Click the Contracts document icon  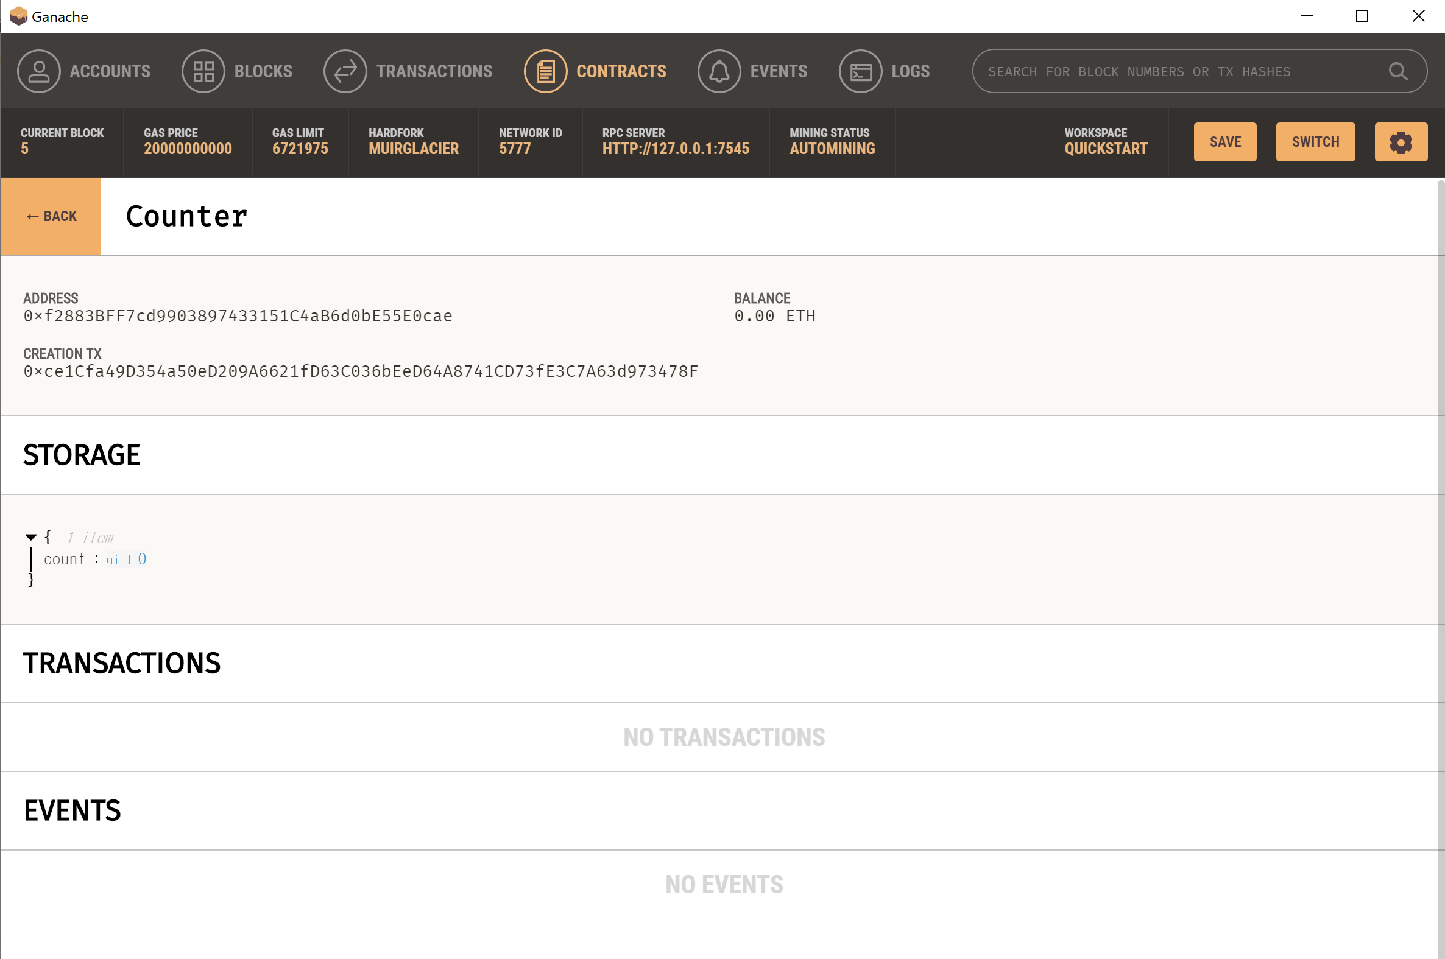(545, 71)
